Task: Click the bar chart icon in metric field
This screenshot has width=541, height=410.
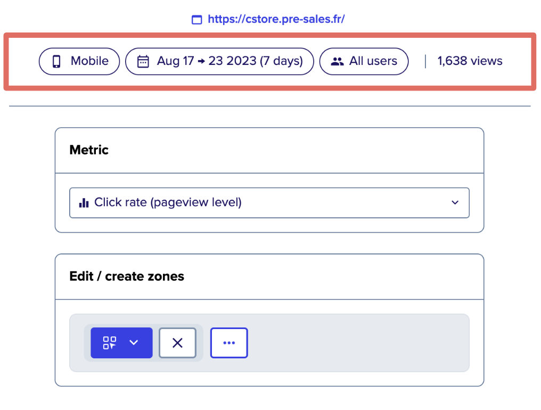Action: [x=84, y=202]
